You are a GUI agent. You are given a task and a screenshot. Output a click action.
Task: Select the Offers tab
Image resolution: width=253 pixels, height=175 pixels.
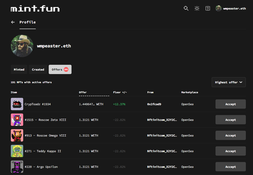tap(60, 70)
